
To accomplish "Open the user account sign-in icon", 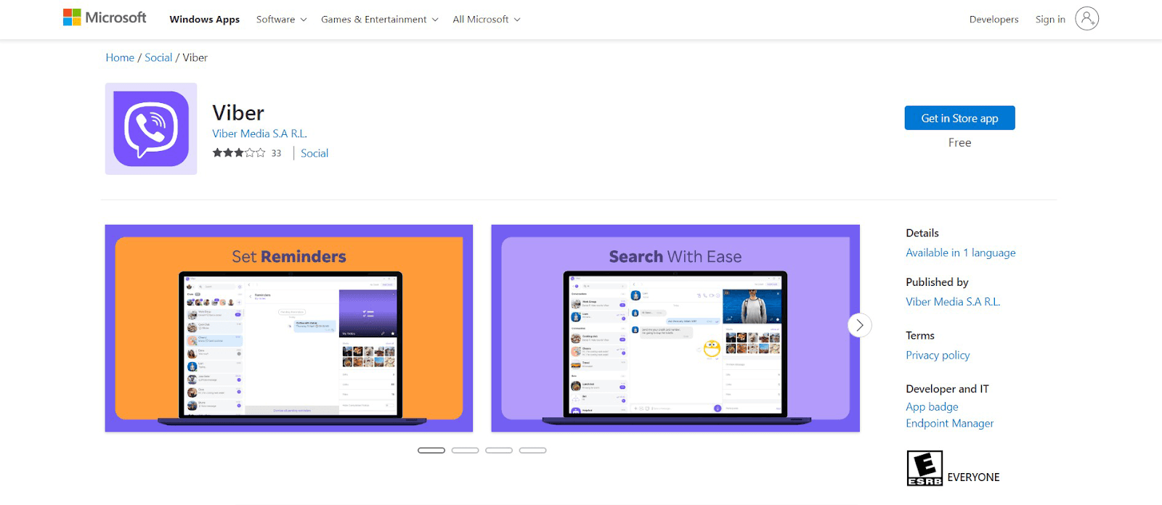I will (x=1086, y=19).
